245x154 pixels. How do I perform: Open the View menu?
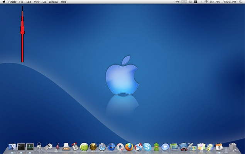tap(37, 2)
